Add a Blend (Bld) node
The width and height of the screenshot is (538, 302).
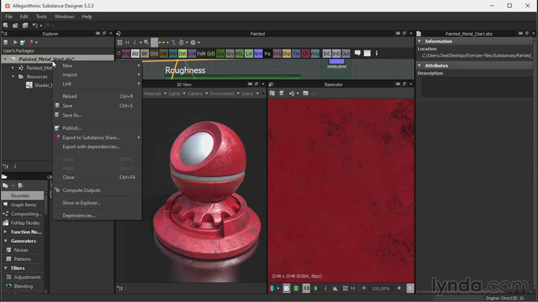tap(135, 54)
